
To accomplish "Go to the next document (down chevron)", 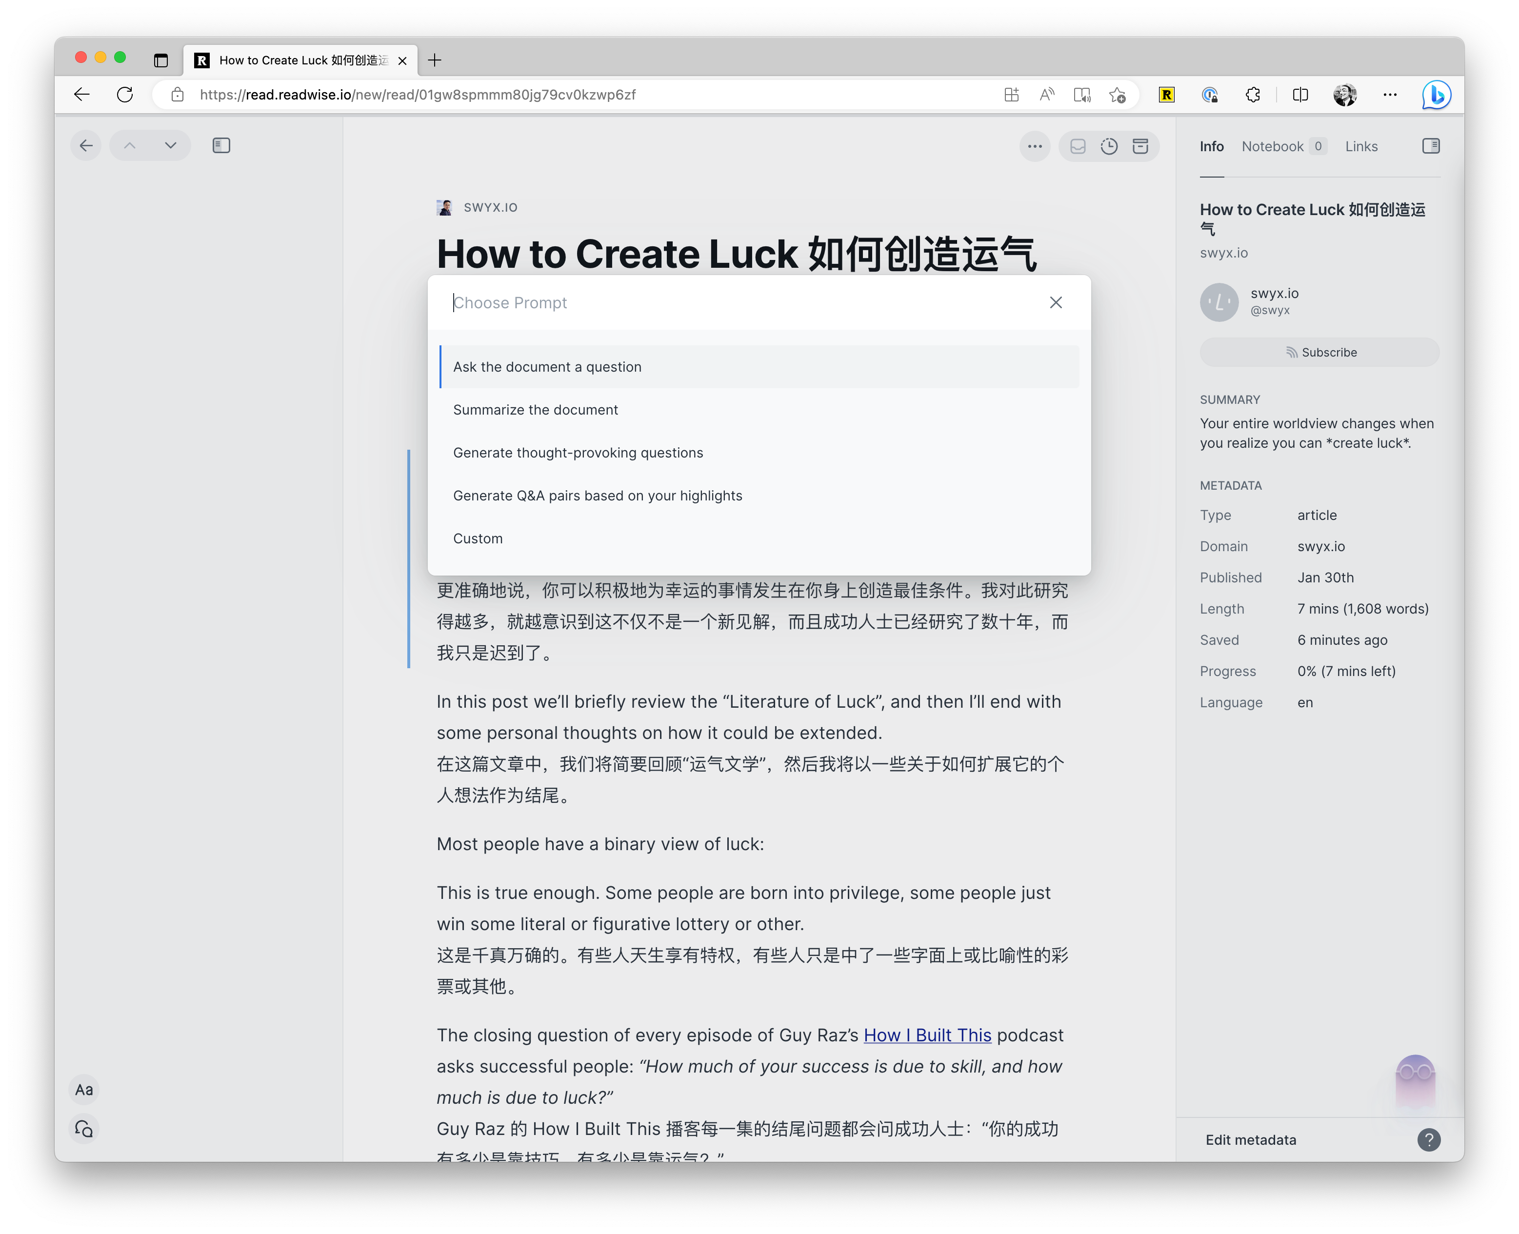I will [x=171, y=146].
